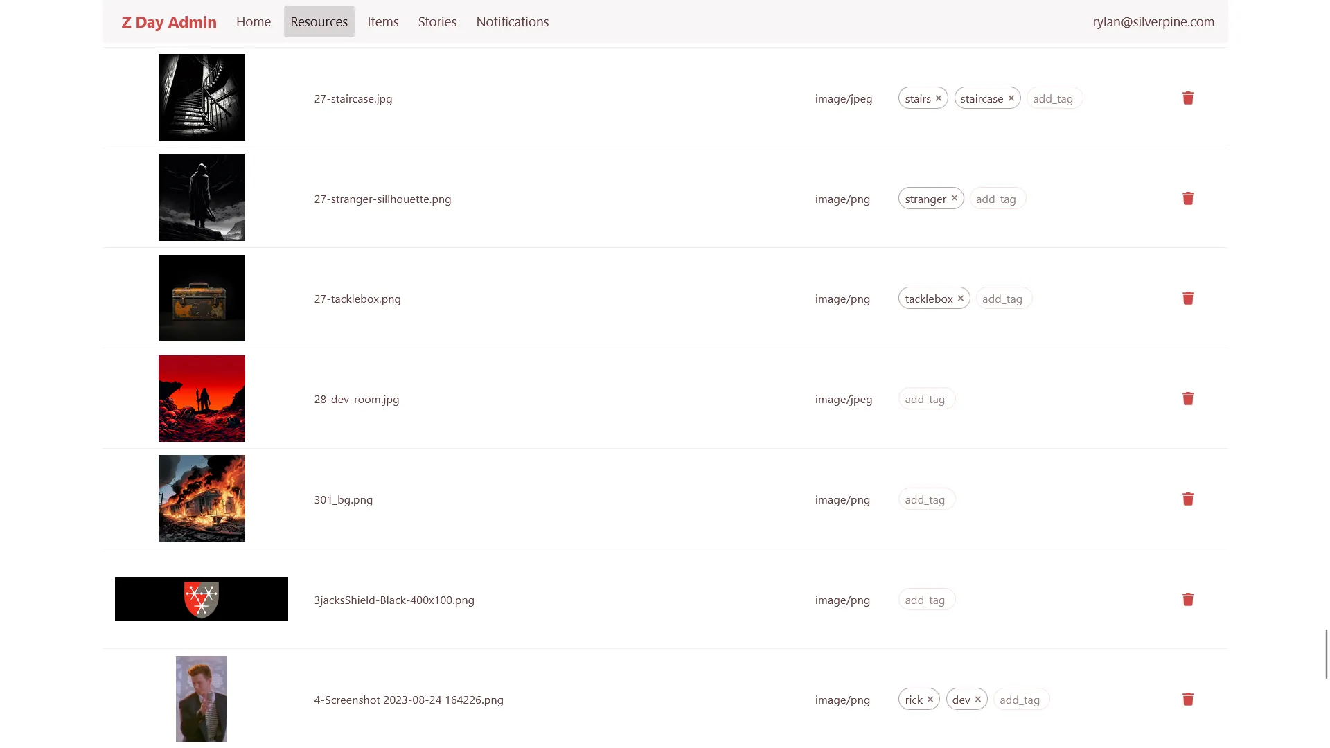The height and width of the screenshot is (748, 1330).
Task: Focus add_tag field for 27-stranger-sillhouette.png
Action: [x=997, y=199]
